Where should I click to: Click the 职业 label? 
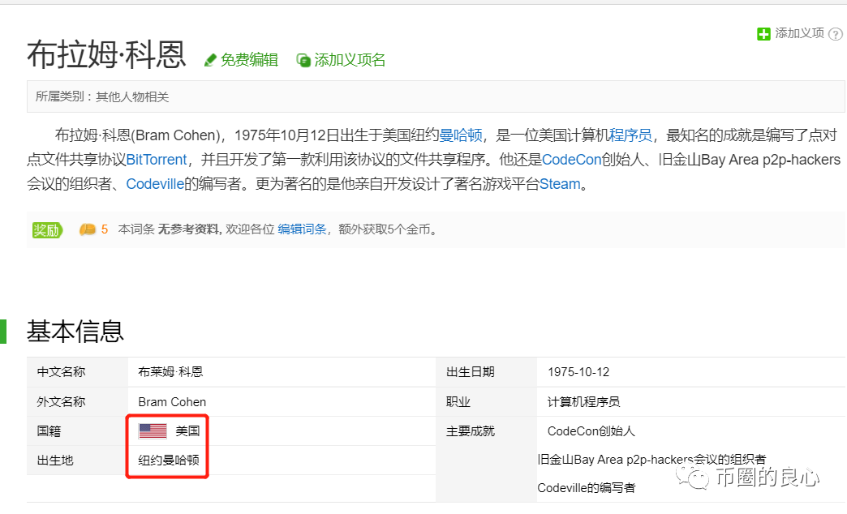[458, 401]
